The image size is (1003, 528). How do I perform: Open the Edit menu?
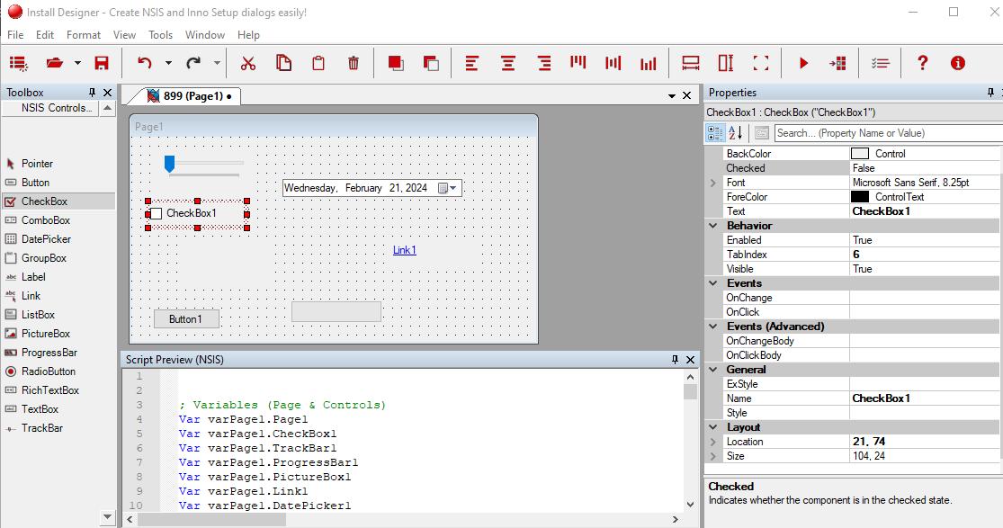45,34
